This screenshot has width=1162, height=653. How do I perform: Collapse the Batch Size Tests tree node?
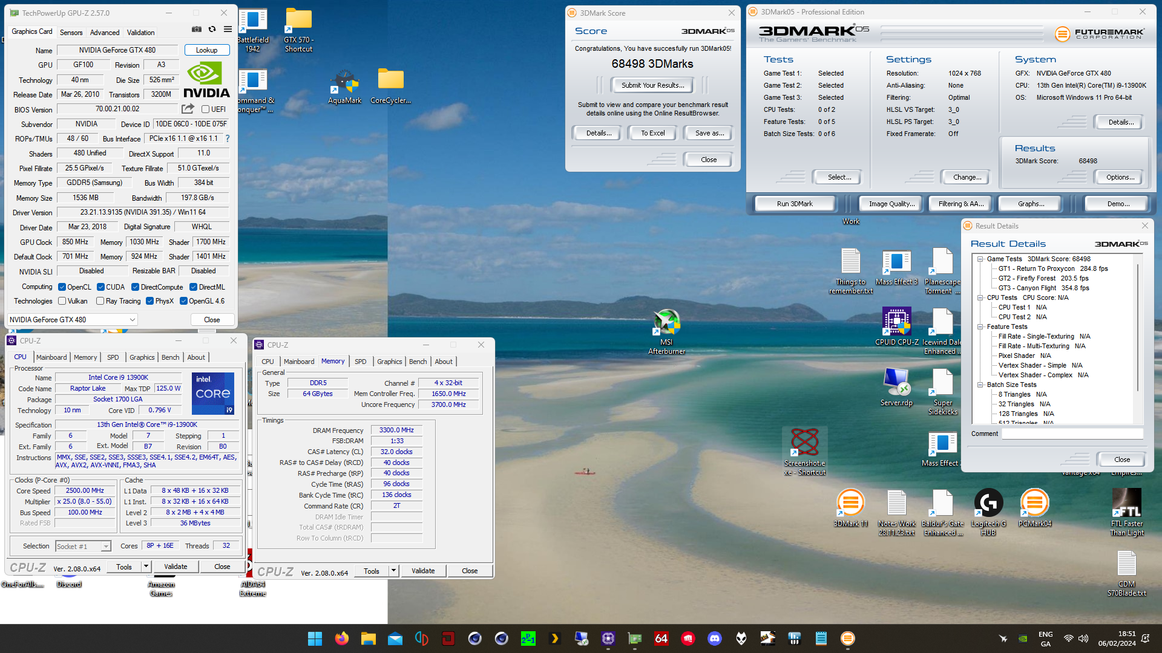coord(980,385)
